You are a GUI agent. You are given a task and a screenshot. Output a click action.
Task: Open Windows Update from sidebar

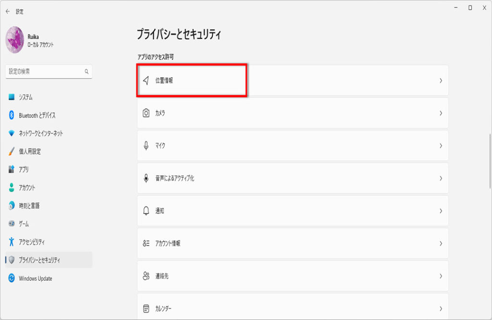tap(35, 279)
